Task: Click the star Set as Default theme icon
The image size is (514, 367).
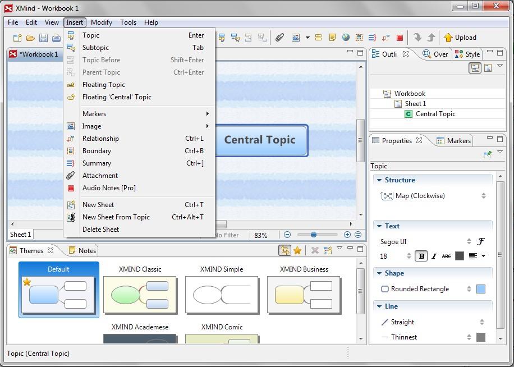Action: click(x=297, y=251)
